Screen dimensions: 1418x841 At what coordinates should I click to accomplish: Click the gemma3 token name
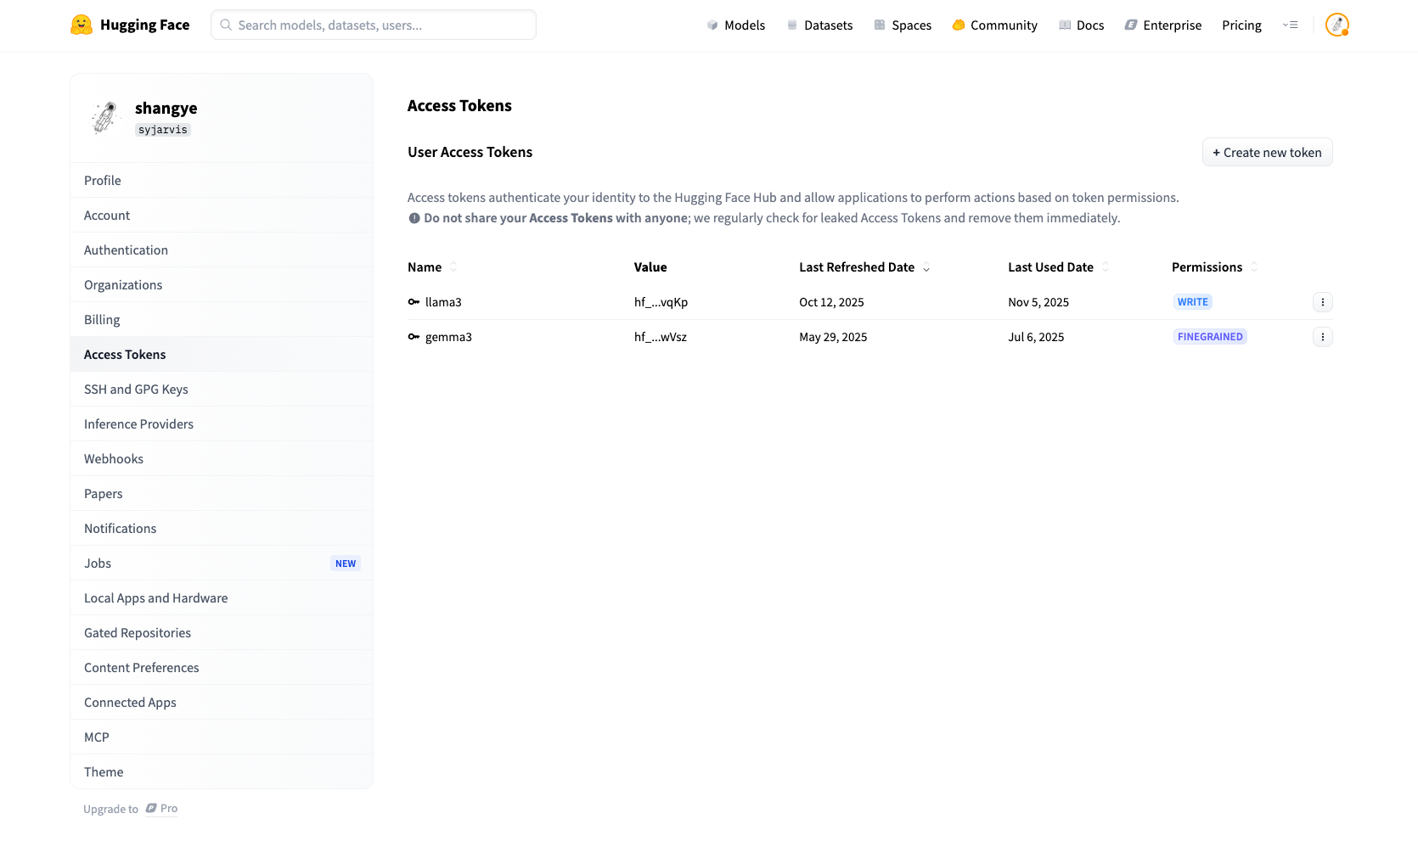point(448,337)
